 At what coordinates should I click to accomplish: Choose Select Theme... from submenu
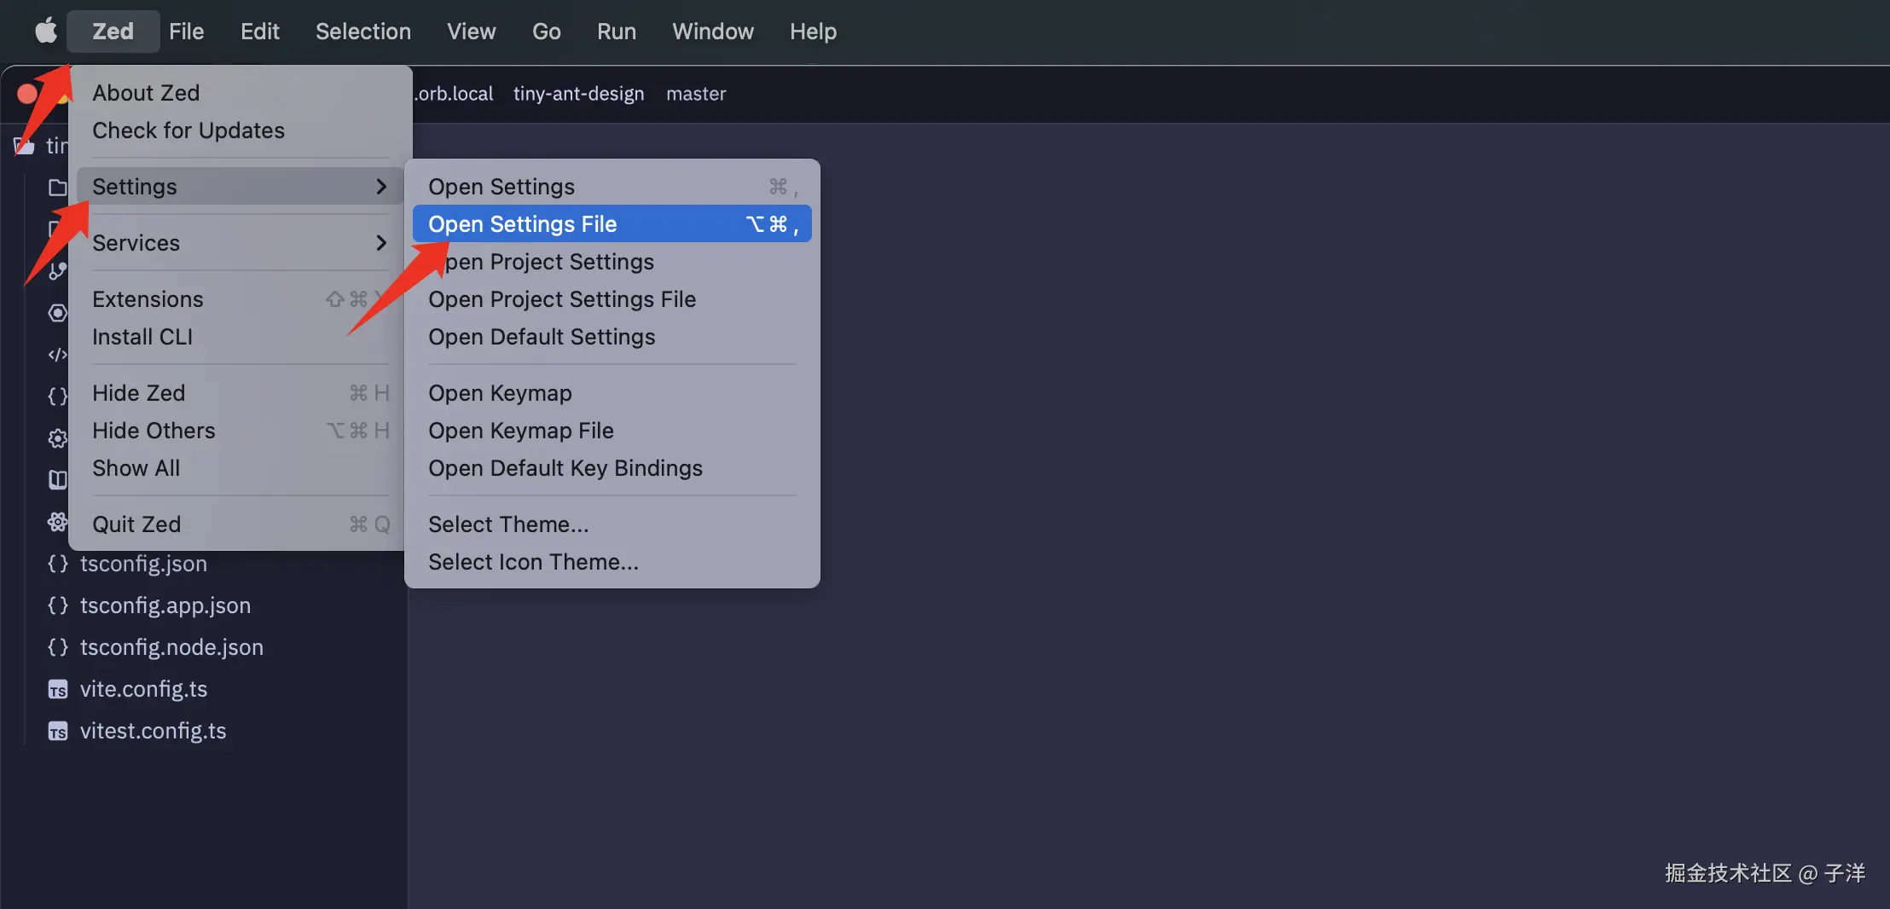tap(508, 524)
